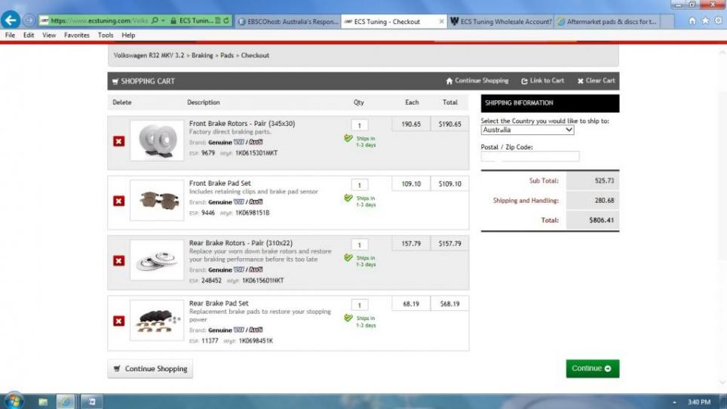This screenshot has height=409, width=727.
Task: Click Rear Brake Pad Set title
Action: pyautogui.click(x=219, y=303)
